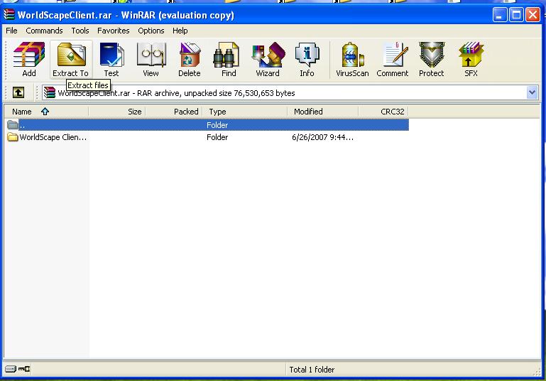546x381 pixels.
Task: Click the WinRAR title bar icon
Action: coord(9,15)
